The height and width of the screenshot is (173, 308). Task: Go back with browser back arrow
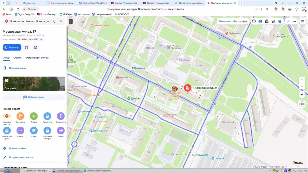click(x=4, y=9)
